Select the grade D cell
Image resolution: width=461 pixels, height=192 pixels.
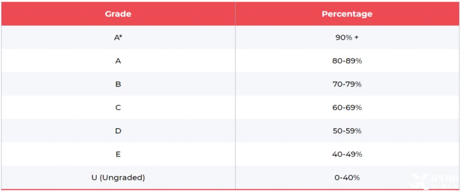click(118, 131)
